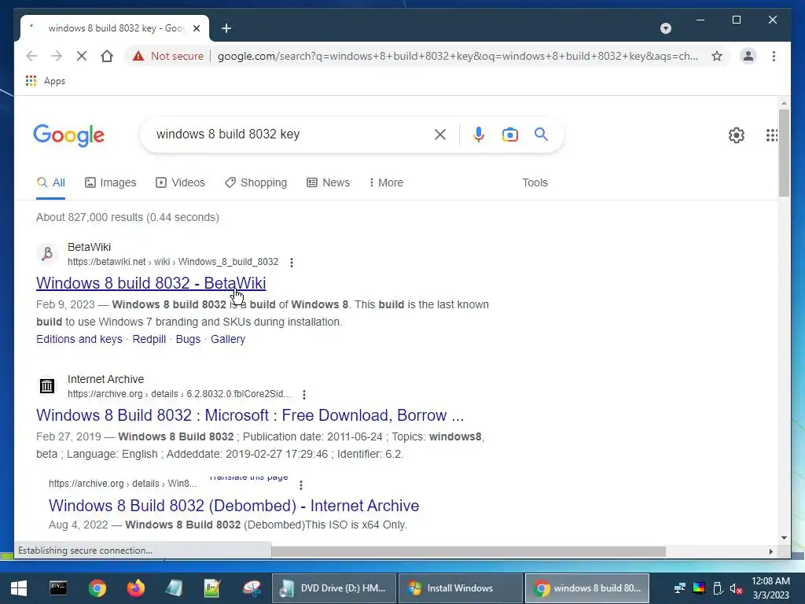
Task: Clear the Google search box text
Action: point(440,134)
